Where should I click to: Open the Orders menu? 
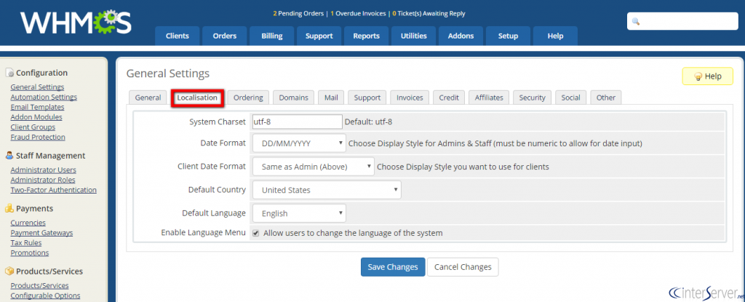(x=225, y=36)
